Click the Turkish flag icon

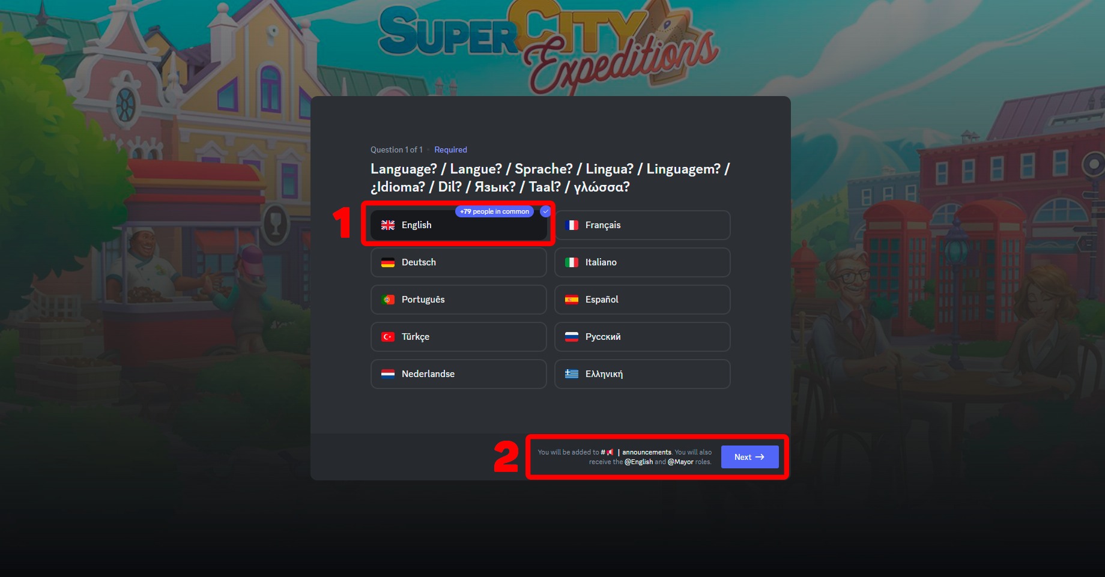388,337
